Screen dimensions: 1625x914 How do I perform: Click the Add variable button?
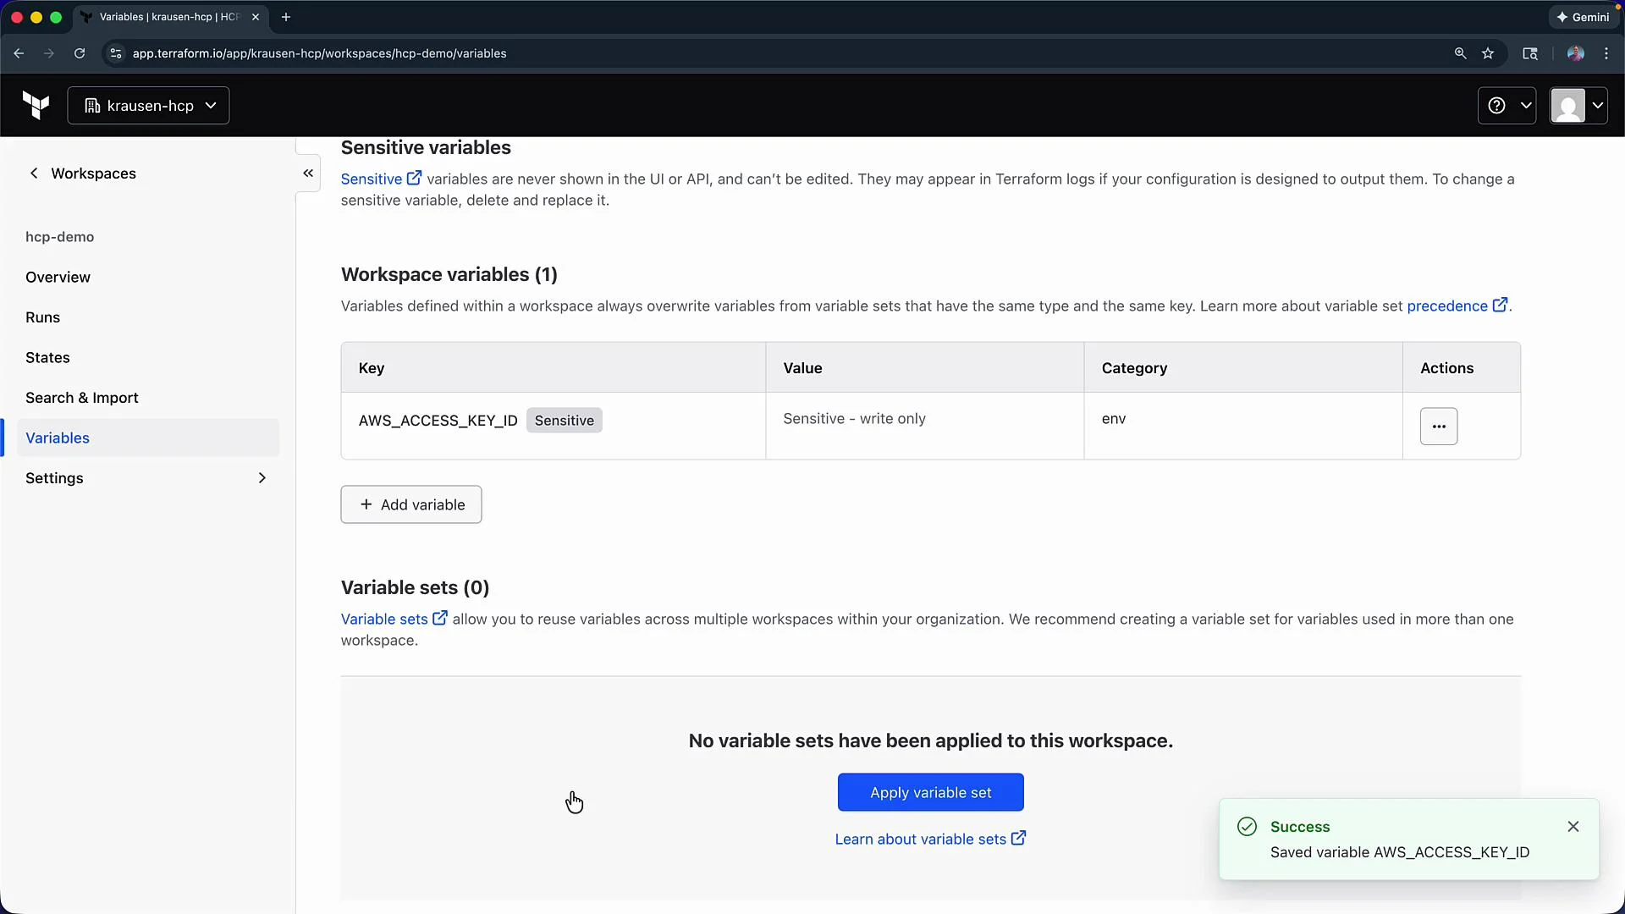411,504
